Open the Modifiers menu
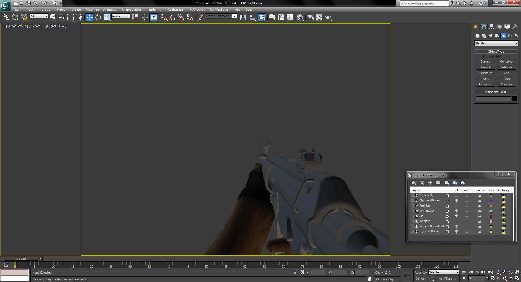This screenshot has height=282, width=521. pyautogui.click(x=93, y=9)
